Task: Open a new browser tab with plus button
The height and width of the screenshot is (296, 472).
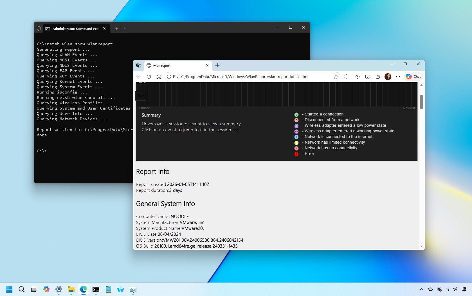Action: [217, 65]
